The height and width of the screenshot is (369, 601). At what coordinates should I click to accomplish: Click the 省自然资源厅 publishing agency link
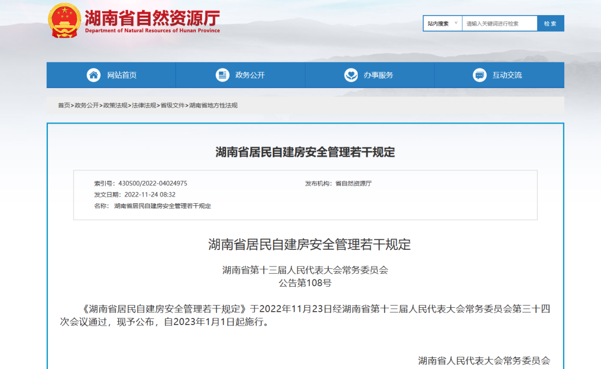[354, 183]
